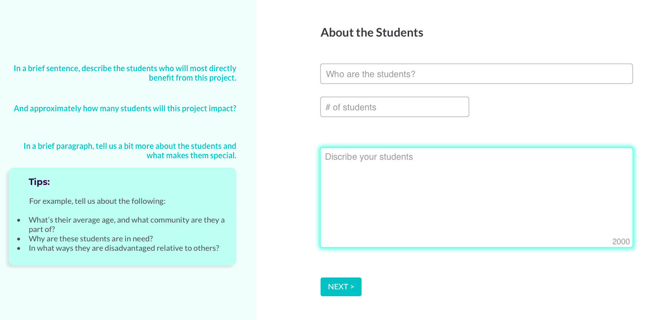Click the 'disadvantaged relative to others' tip
The image size is (648, 320).
point(124,248)
